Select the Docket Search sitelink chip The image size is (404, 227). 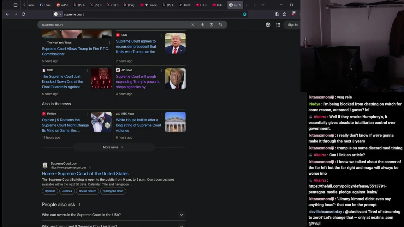point(87,191)
